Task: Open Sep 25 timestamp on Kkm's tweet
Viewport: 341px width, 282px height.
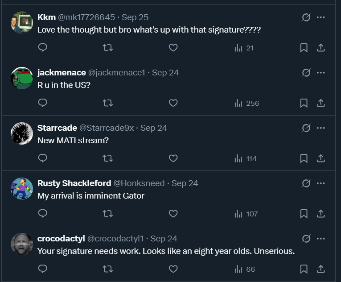Action: tap(135, 17)
